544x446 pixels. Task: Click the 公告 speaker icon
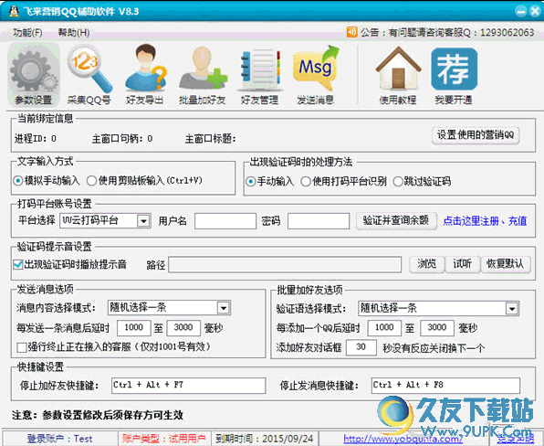351,32
